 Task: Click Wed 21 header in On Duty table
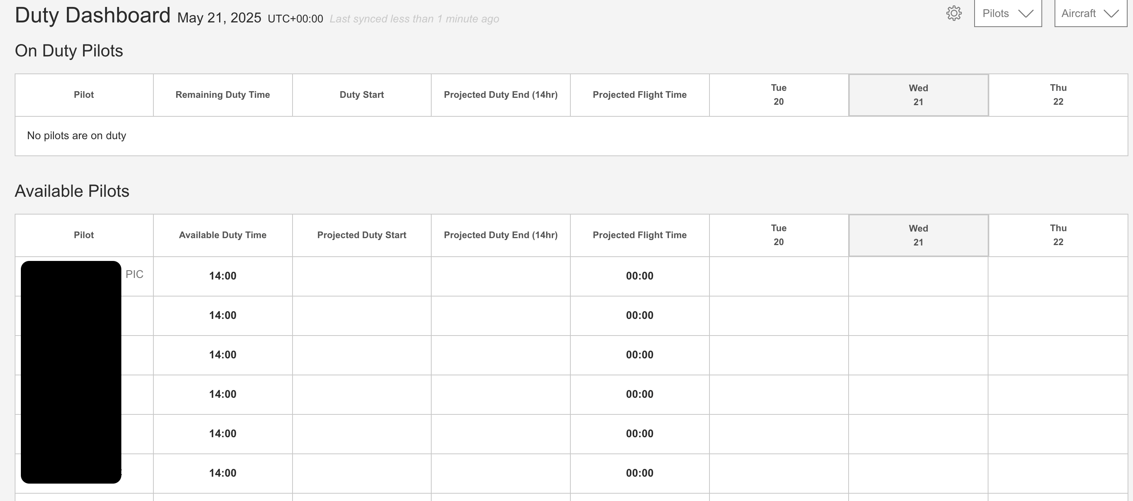point(919,95)
